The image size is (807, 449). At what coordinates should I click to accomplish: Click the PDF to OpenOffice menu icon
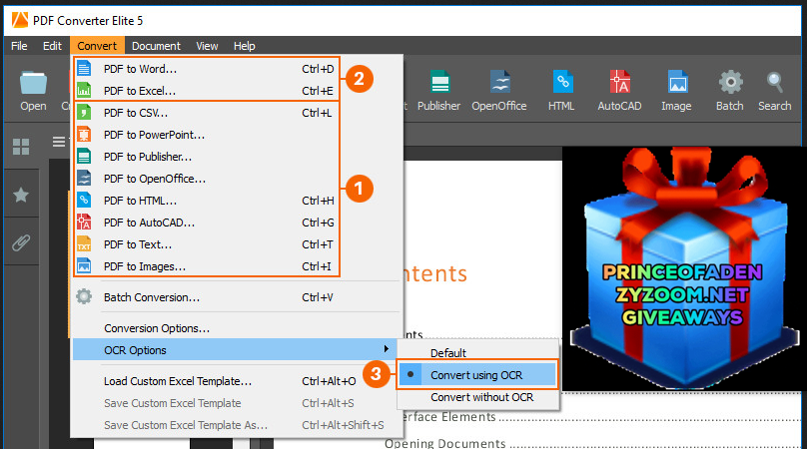(x=84, y=179)
